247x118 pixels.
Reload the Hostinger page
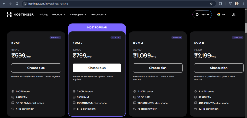pos(17,4)
